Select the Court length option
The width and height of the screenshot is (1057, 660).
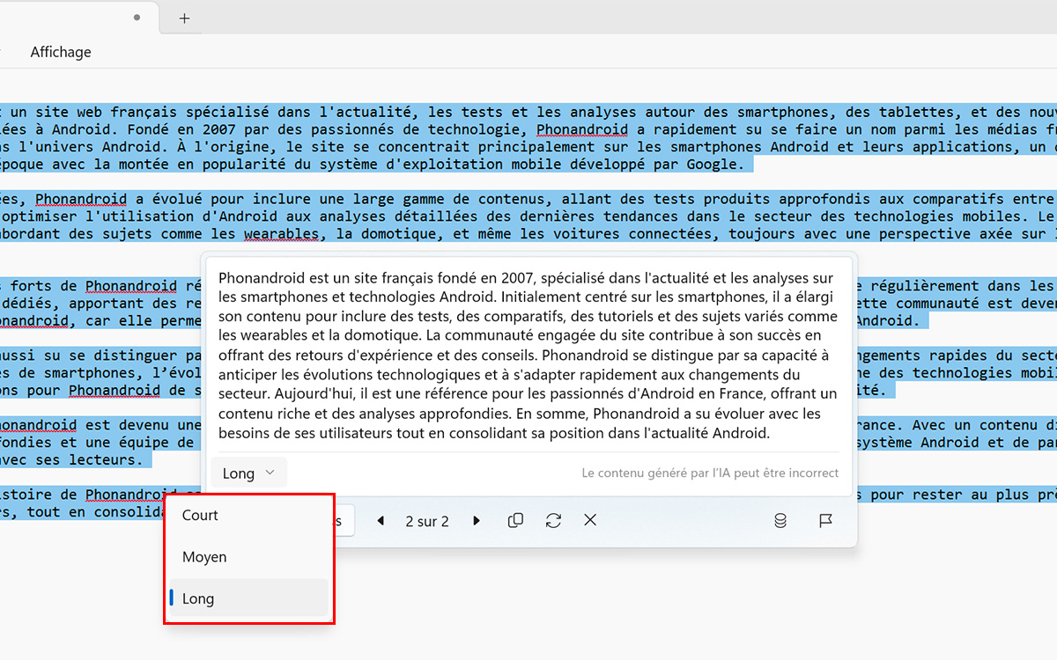pyautogui.click(x=248, y=516)
